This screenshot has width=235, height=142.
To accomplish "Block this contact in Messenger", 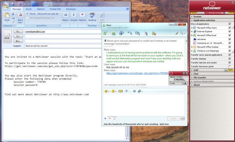I will click(154, 33).
